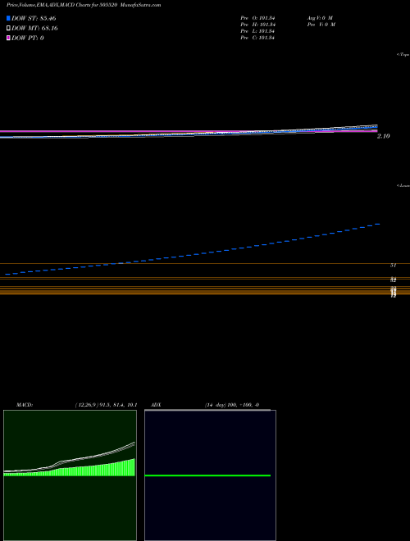Viewport: 410px width, 541px height.
Task: Click the magenta DOW PT legend swatch
Action: point(8,38)
